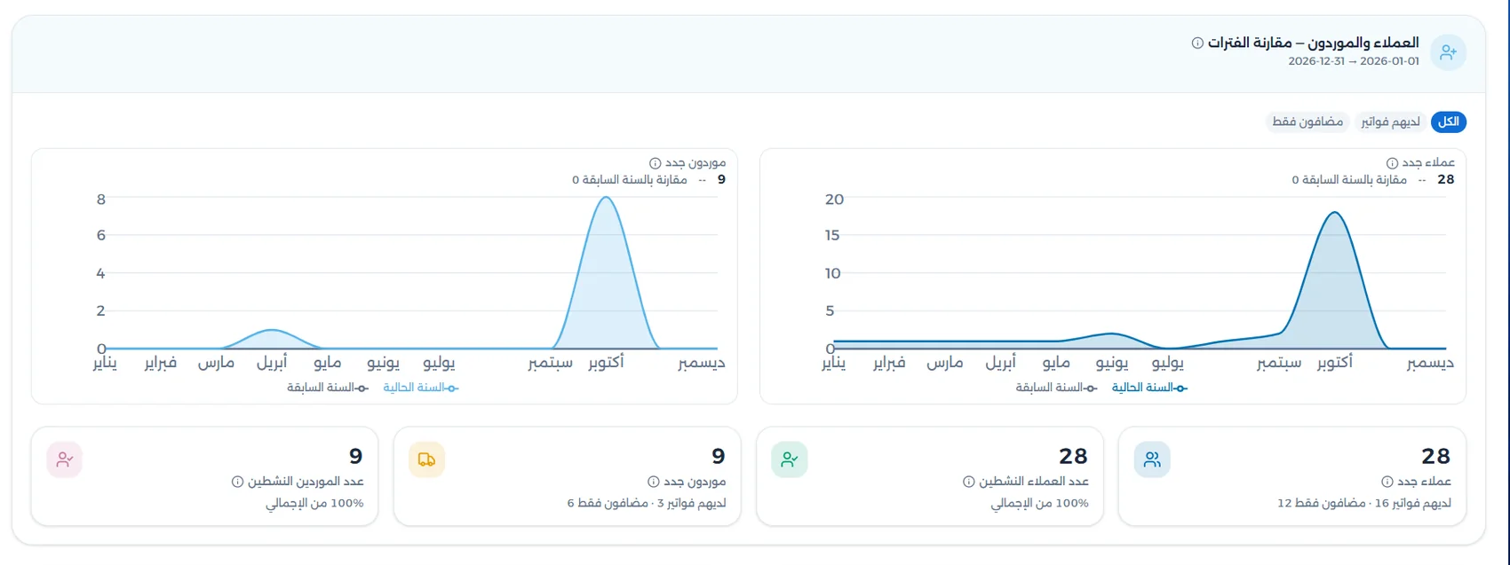Image resolution: width=1510 pixels, height=565 pixels.
Task: Click the report title العملاء والموردون – مقارنة الفترات
Action: [x=1313, y=43]
